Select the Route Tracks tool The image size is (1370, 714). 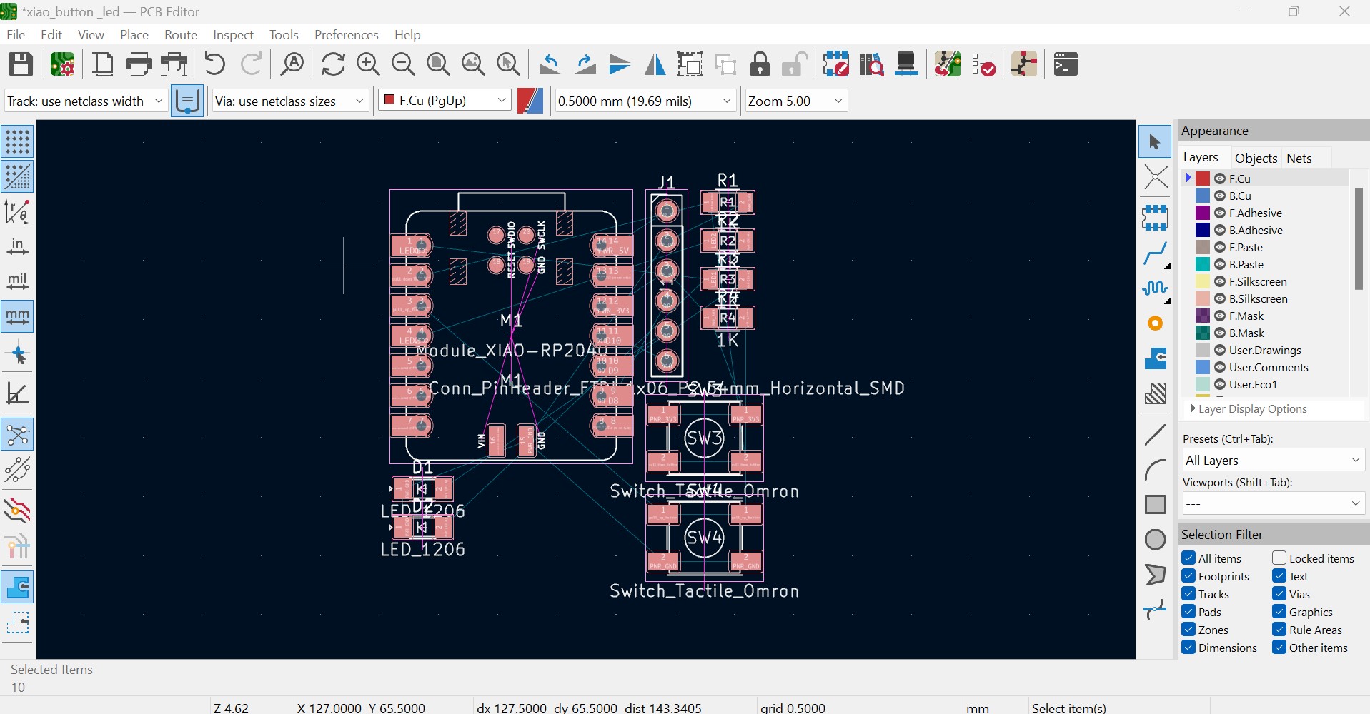point(1155,253)
